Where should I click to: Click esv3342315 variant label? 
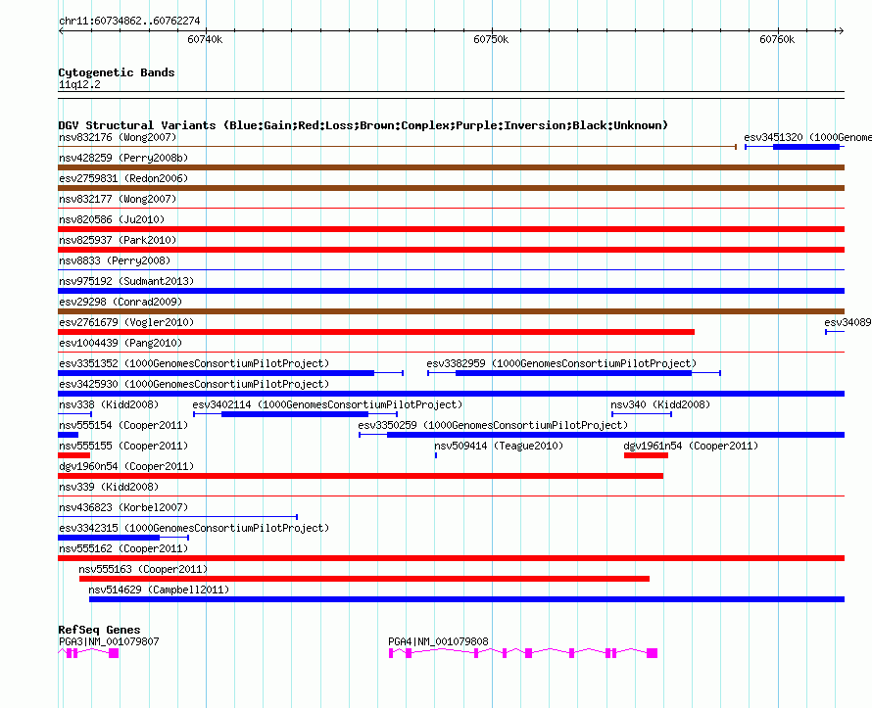pyautogui.click(x=194, y=528)
